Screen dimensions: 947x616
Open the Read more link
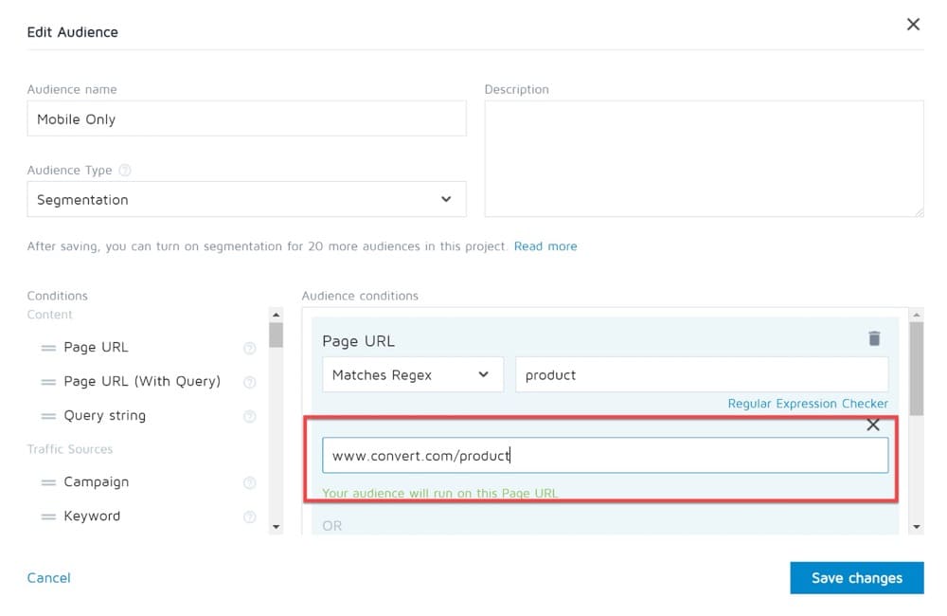pyautogui.click(x=545, y=246)
